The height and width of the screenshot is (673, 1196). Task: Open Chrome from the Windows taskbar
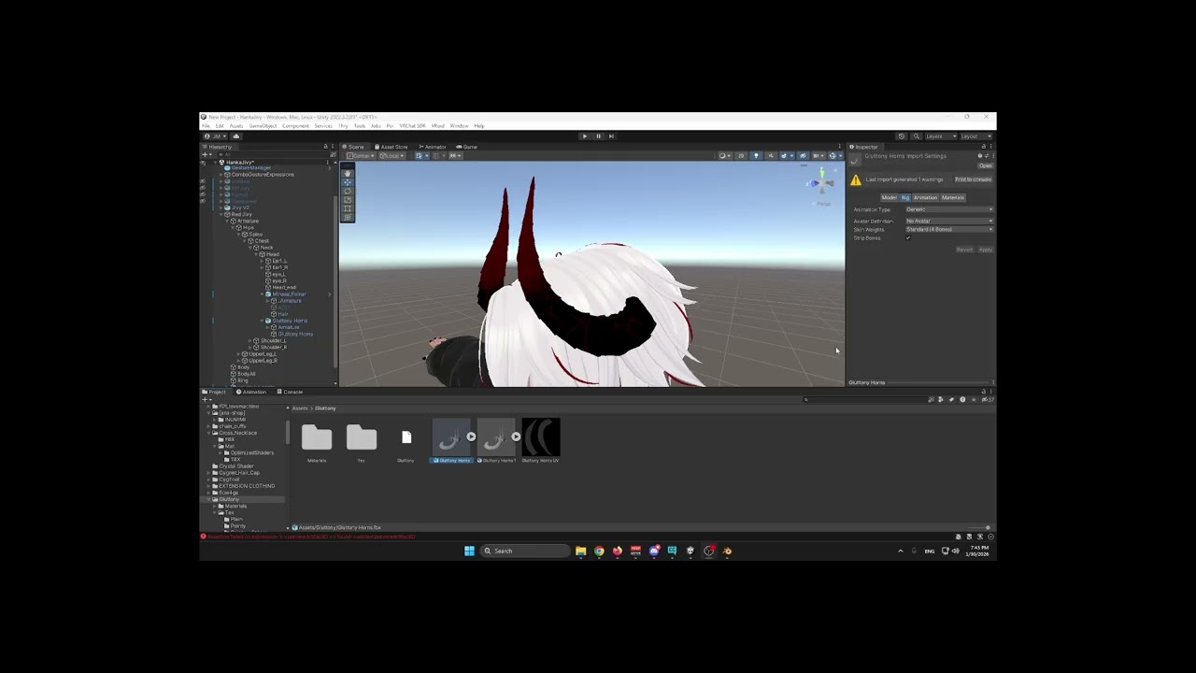(599, 551)
